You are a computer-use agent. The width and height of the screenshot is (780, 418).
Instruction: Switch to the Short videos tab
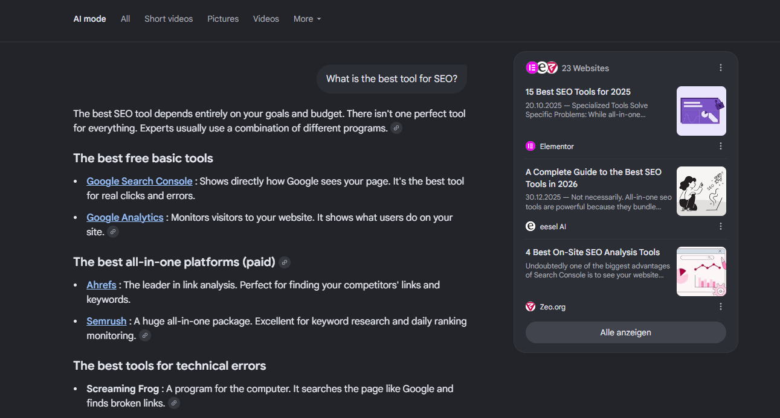pos(169,19)
